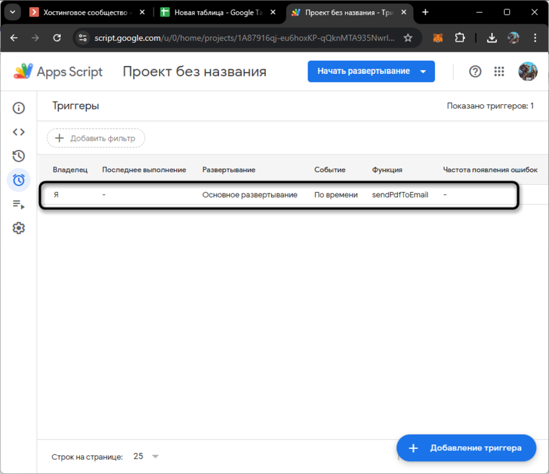Click the address bar URL field
549x474 pixels.
click(x=244, y=38)
